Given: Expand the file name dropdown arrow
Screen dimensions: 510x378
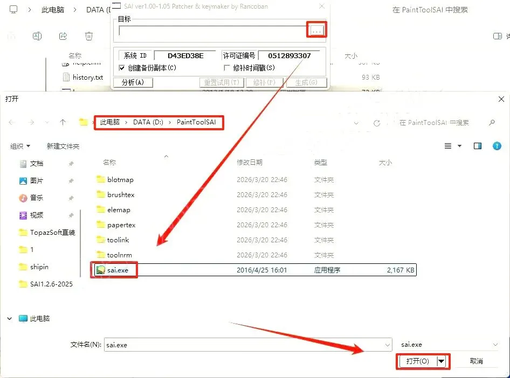Looking at the screenshot, I should 388,345.
